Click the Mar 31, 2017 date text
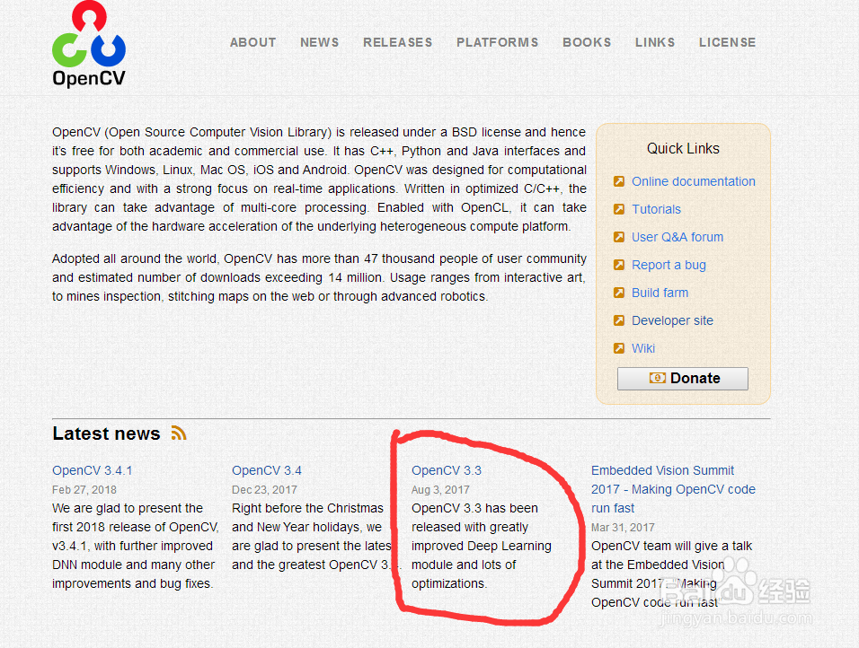Screen dimensions: 859x648 click(x=623, y=528)
